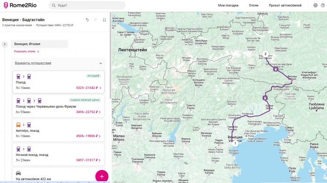This screenshot has width=327, height=183.
Task: Go to Прокат автомобилей
Action: pos(285,6)
